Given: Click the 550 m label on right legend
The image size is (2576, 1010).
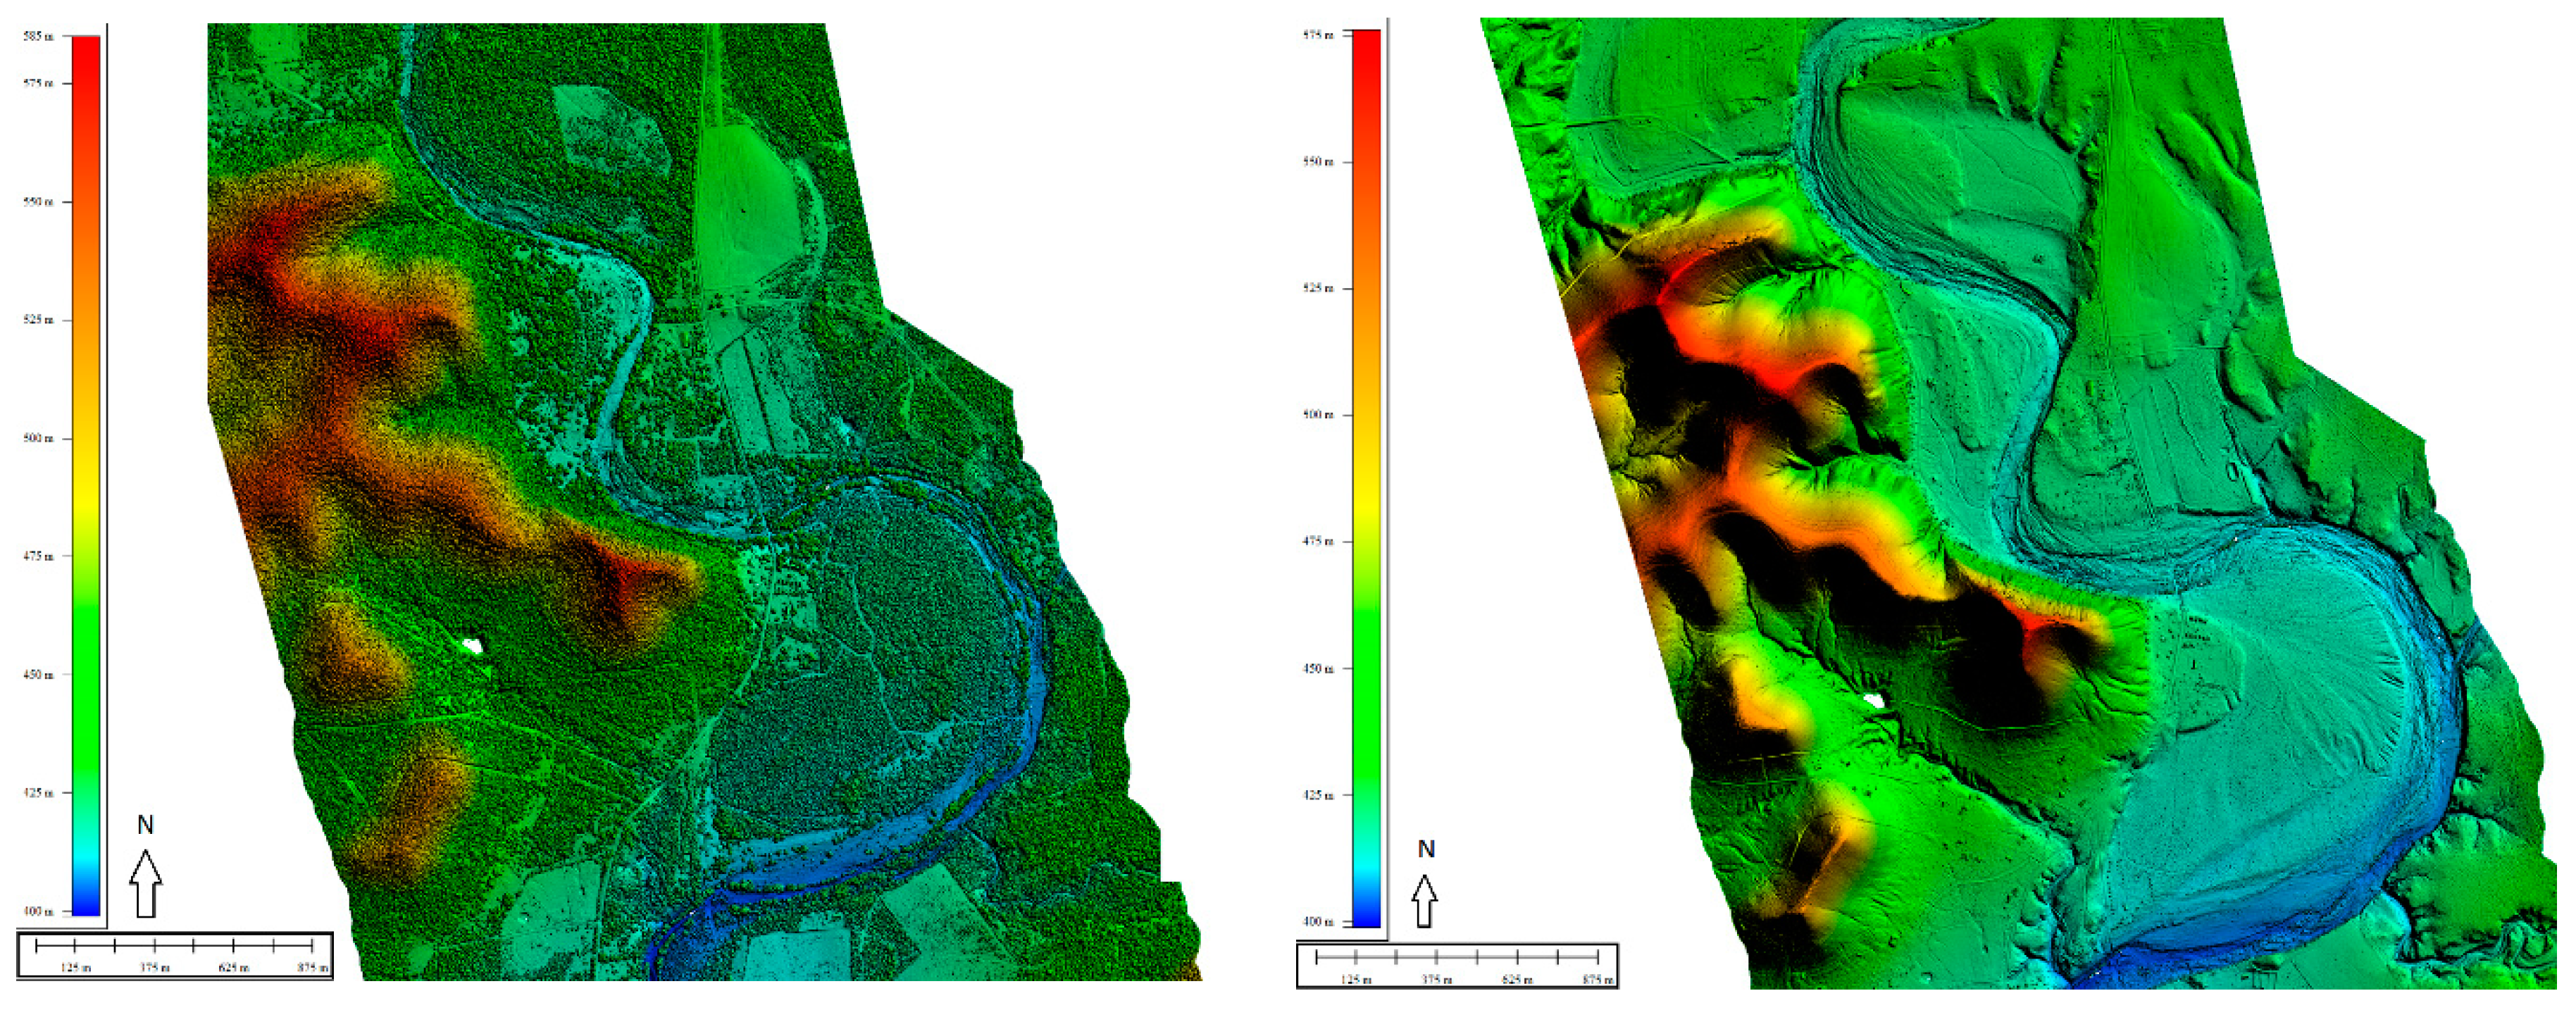Looking at the screenshot, I should [x=1318, y=161].
